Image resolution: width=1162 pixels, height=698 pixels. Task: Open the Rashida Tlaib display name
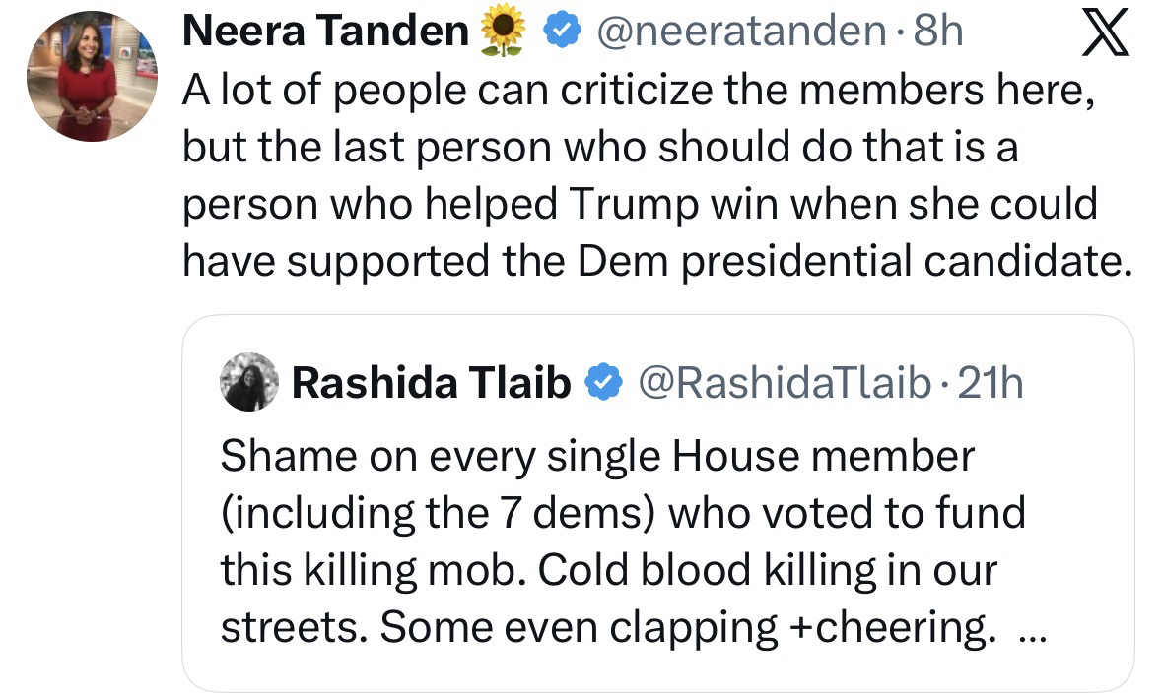coord(432,382)
